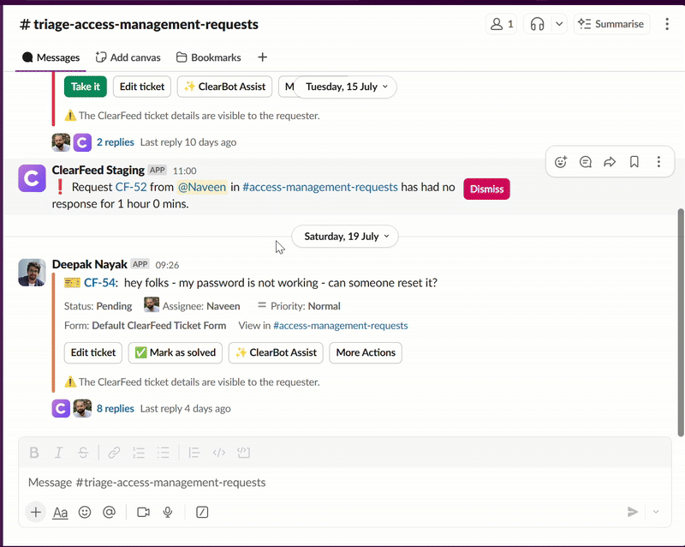Bookmark the ClearFeed Staging message for later
Screen dimensions: 685x547
coord(634,161)
